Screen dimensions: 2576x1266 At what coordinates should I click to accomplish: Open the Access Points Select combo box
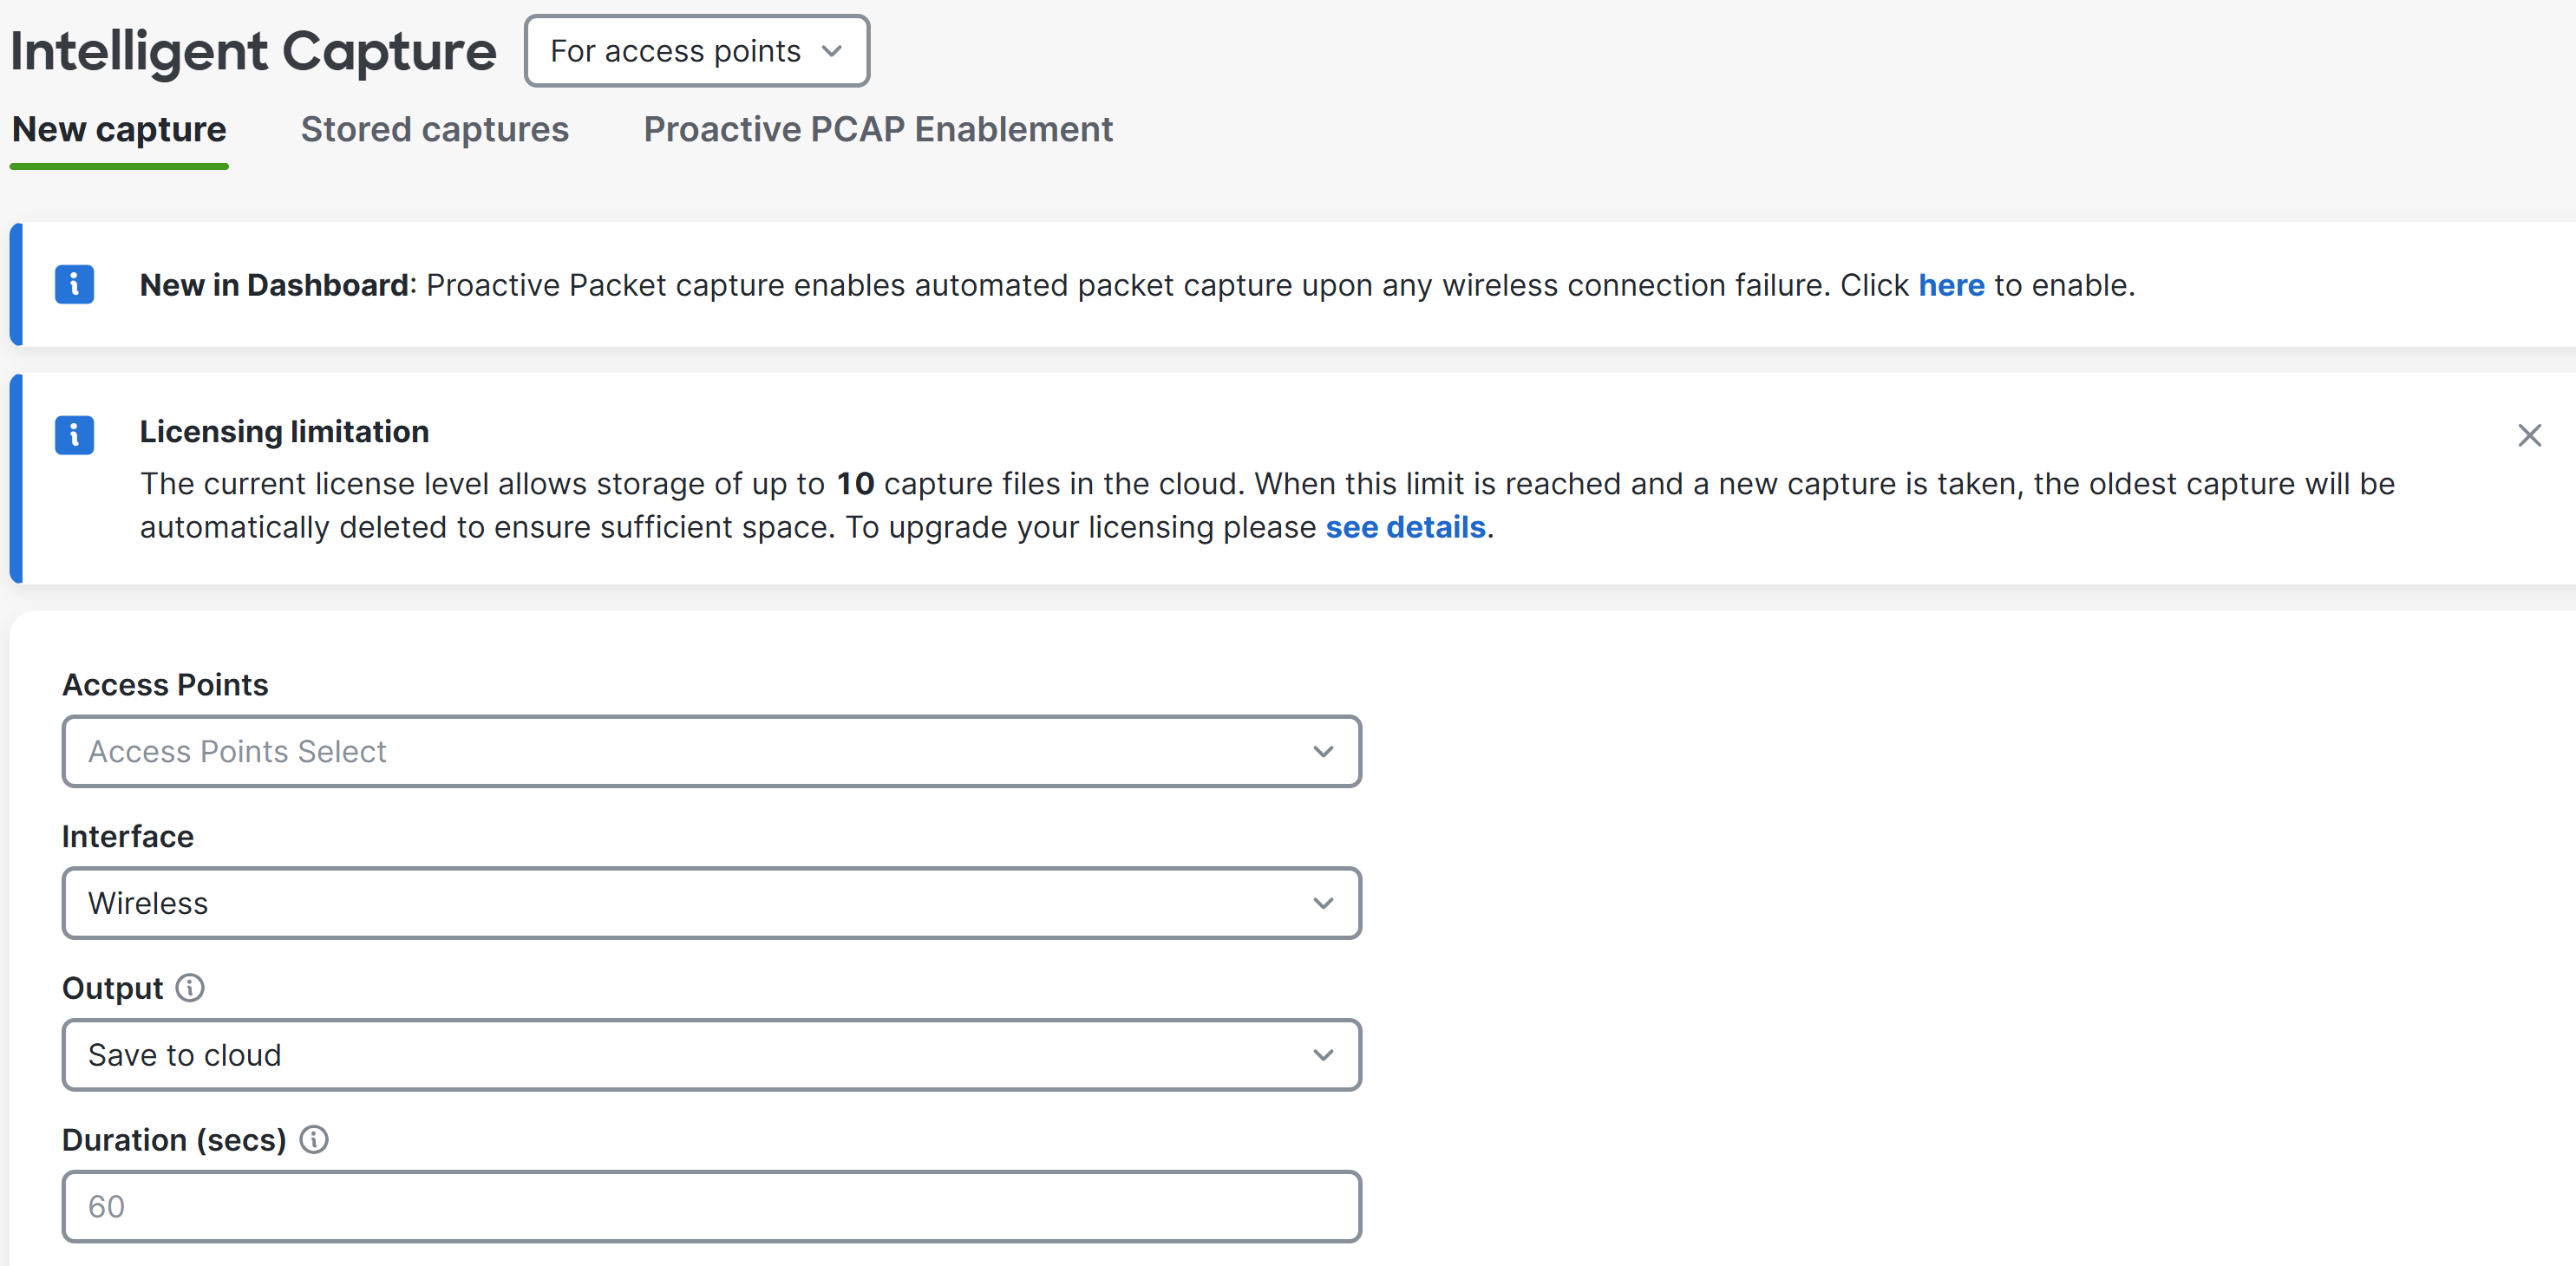pyautogui.click(x=711, y=751)
